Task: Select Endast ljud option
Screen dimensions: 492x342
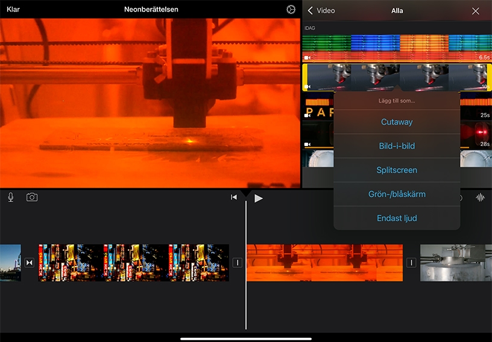Action: point(397,218)
